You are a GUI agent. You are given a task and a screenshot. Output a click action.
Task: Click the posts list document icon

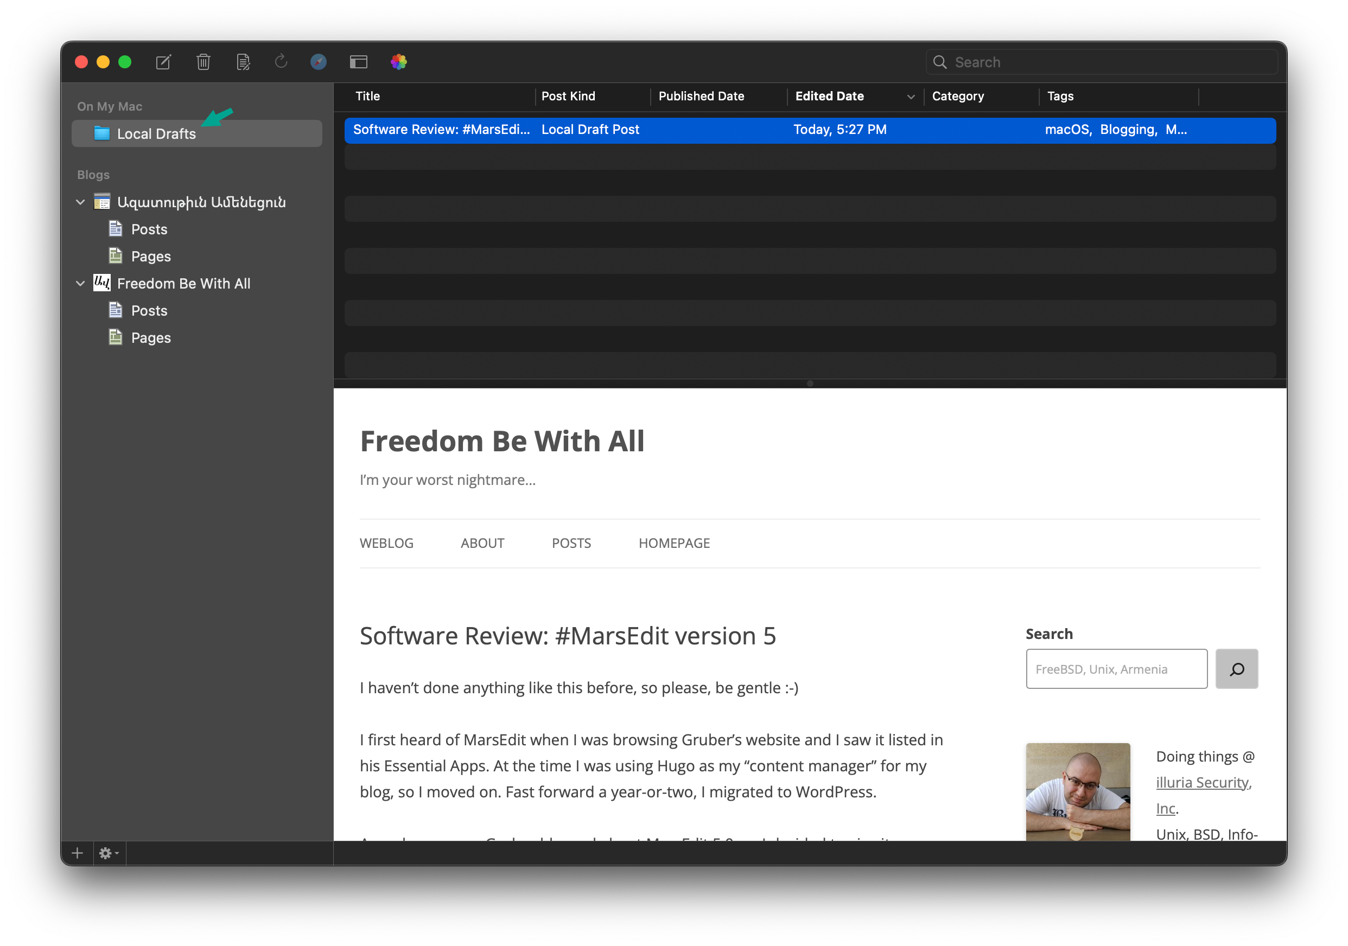[x=116, y=228]
